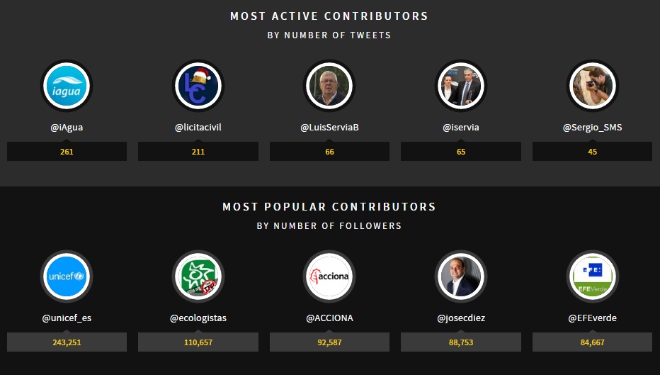This screenshot has height=375, width=660.
Task: Select the iservia profile picture
Action: [x=461, y=86]
